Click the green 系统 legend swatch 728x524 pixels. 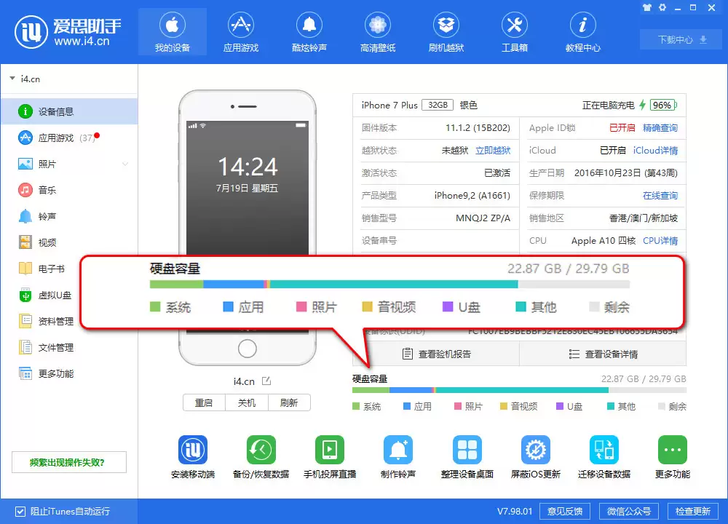[356, 407]
